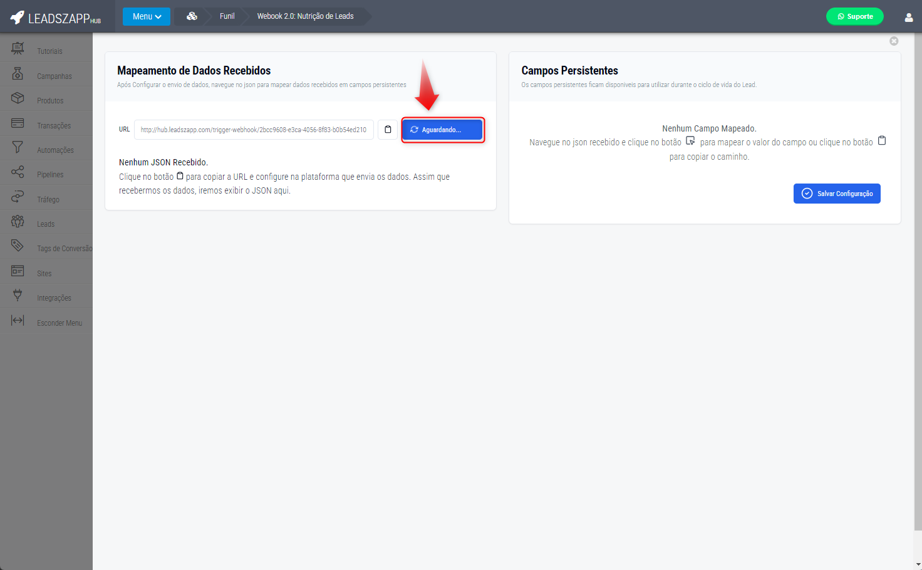Open the Automações funnel icon
This screenshot has width=922, height=570.
(18, 147)
